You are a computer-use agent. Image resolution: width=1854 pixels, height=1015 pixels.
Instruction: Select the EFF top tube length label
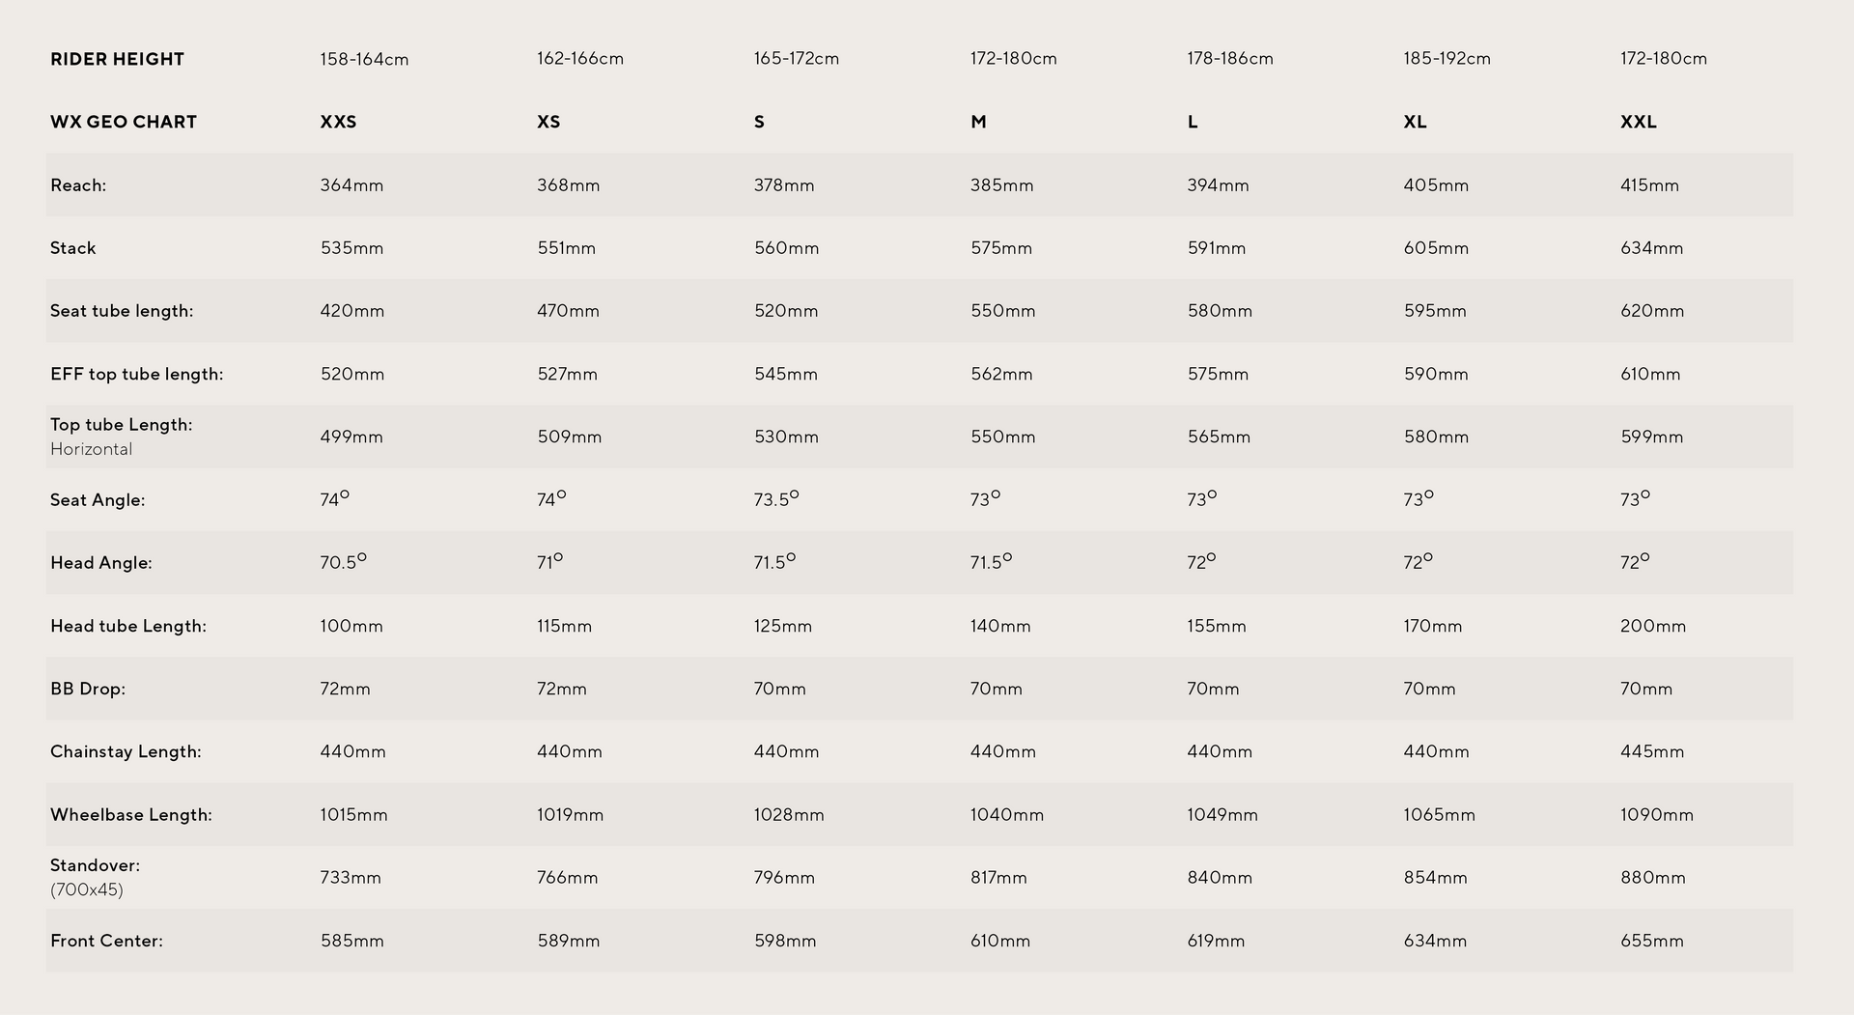[136, 374]
